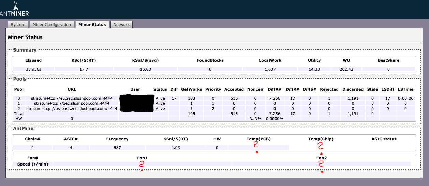Image resolution: width=429 pixels, height=186 pixels.
Task: Click the us-east.zec.slushpool.com pool URL
Action: [x=72, y=109]
